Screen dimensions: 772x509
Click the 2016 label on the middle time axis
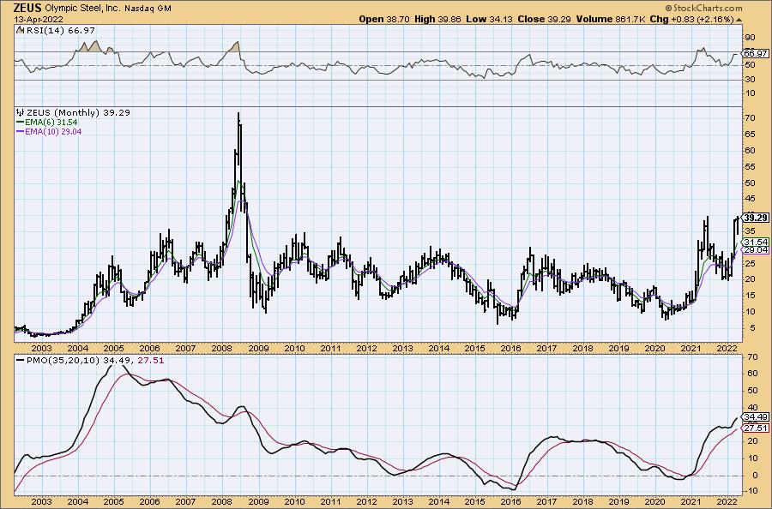pos(510,348)
